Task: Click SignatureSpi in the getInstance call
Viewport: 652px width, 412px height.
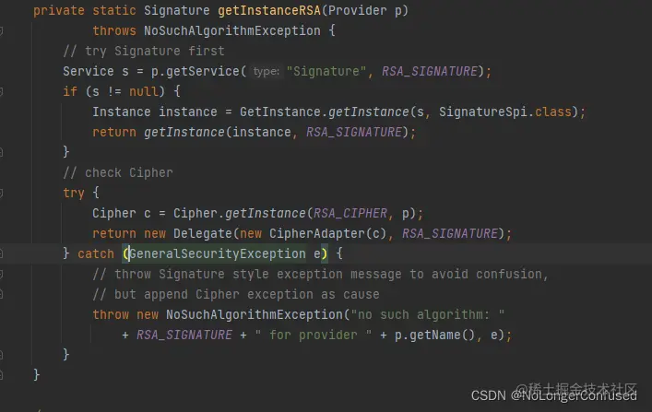Action: click(483, 112)
